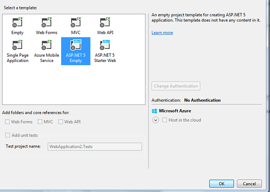Click the Microsoft Azure Windows logo
The width and height of the screenshot is (270, 192).
pos(154,111)
